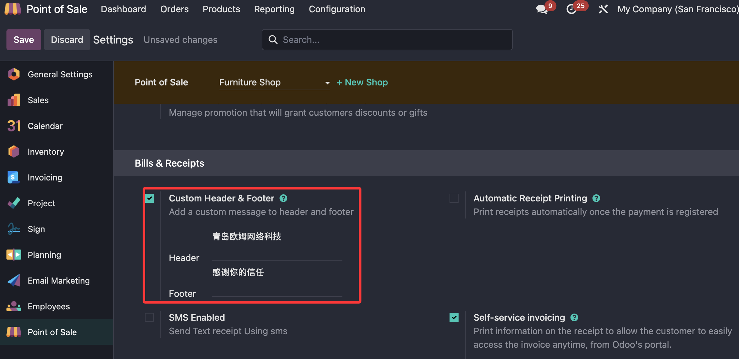
Task: Open the Orders menu
Action: point(174,9)
